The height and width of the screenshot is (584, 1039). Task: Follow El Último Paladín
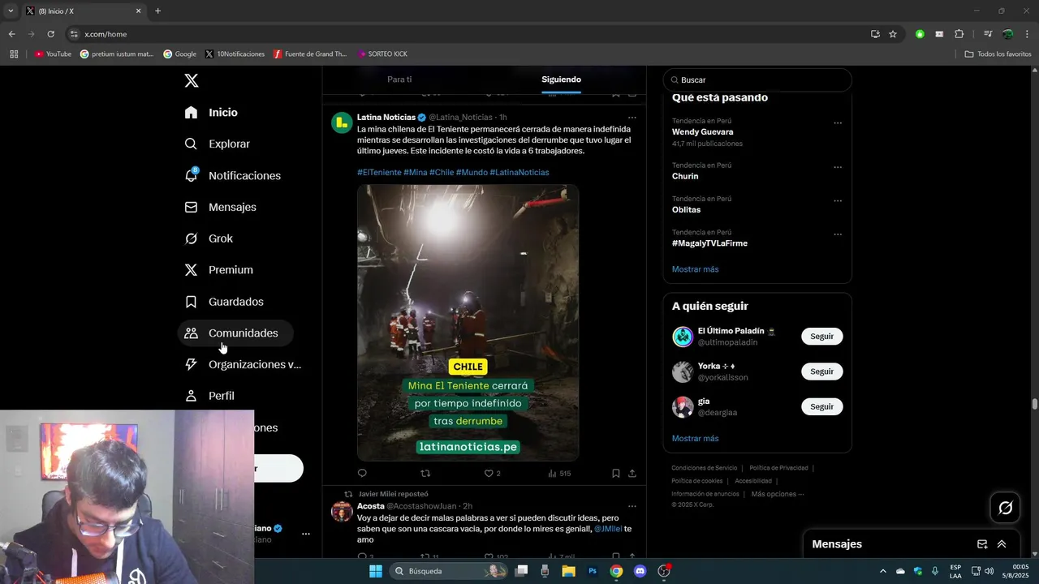(821, 337)
